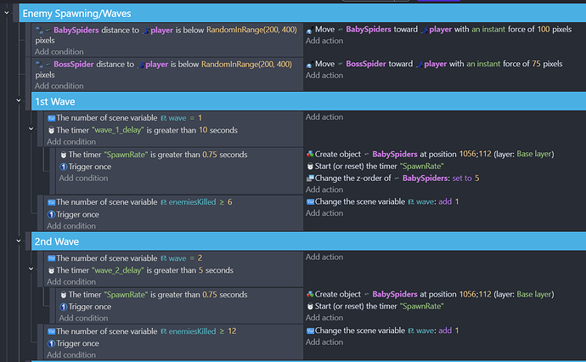Add action after 2nd Wave SpawnRate timer reset
Screen dimensions: 586x362
[x=324, y=318]
